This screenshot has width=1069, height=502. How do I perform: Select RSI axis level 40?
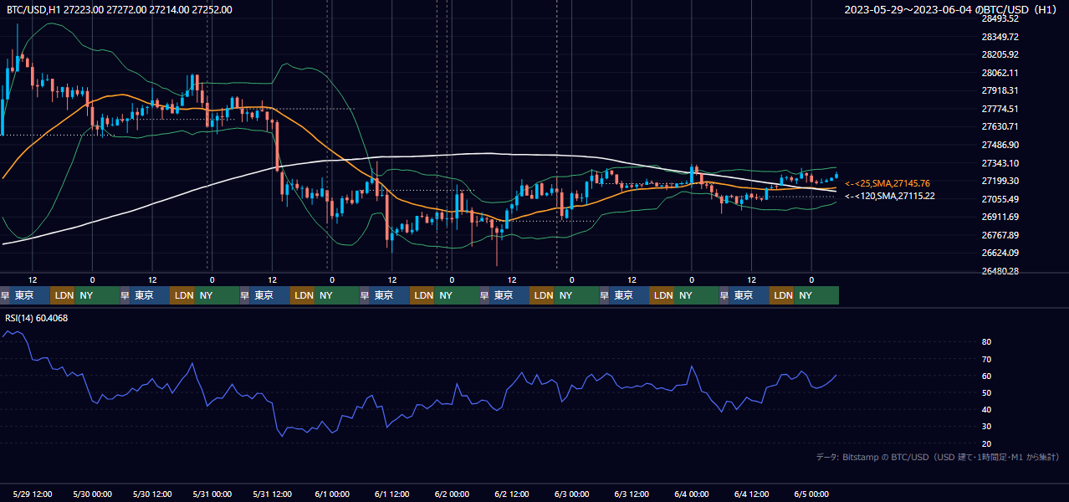[987, 409]
